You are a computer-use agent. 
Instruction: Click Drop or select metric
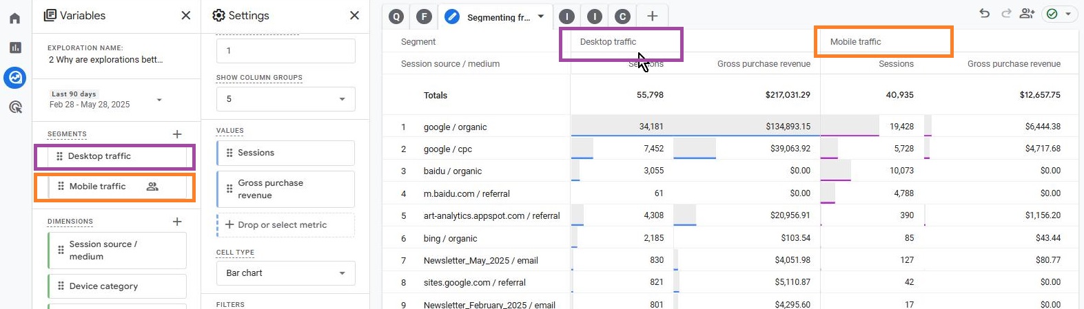285,225
